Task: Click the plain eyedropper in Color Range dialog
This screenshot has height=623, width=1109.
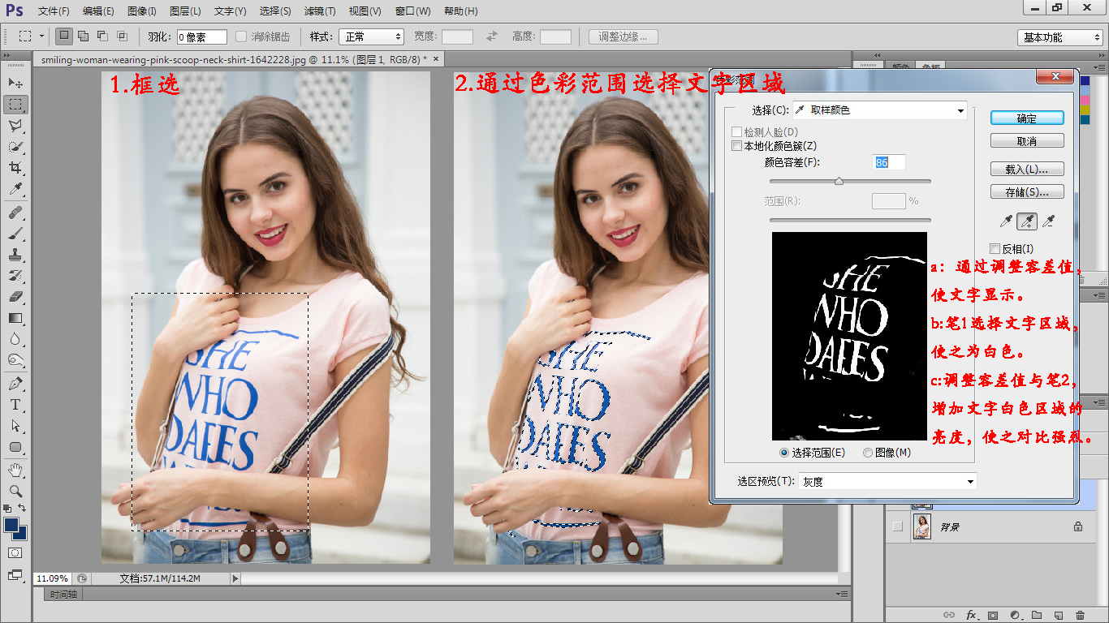Action: [1005, 221]
